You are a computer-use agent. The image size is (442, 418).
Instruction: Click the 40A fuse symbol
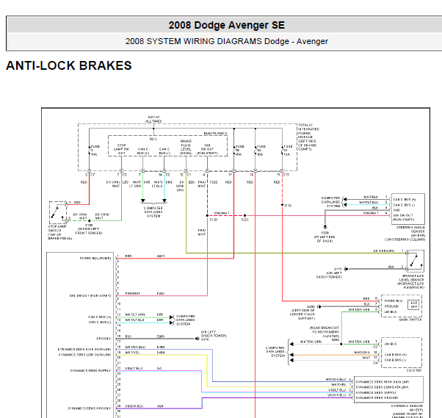(x=234, y=151)
